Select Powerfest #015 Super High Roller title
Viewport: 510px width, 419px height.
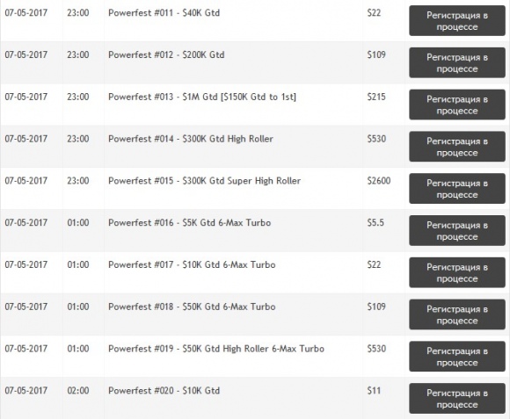[204, 181]
